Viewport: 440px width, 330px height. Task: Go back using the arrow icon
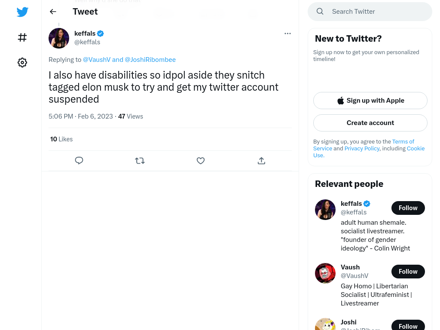pyautogui.click(x=53, y=12)
